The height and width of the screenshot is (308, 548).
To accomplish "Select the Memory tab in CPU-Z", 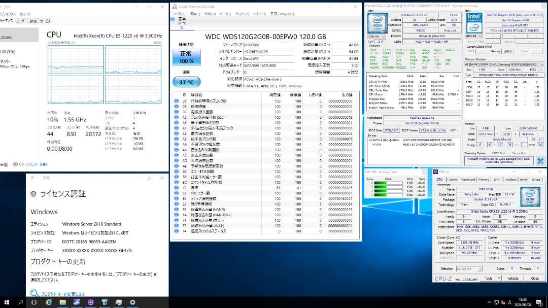I will tap(484, 179).
